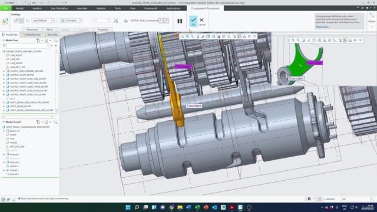Expand OUTPUT_SHAFT_ED.PRT node
The image size is (377, 212).
4,75
